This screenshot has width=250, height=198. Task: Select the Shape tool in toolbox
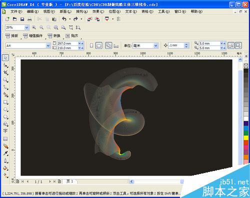pyautogui.click(x=5, y=65)
